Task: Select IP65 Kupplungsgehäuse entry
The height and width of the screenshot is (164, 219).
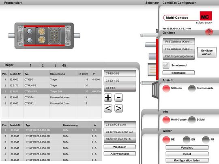Action: [x=178, y=56]
